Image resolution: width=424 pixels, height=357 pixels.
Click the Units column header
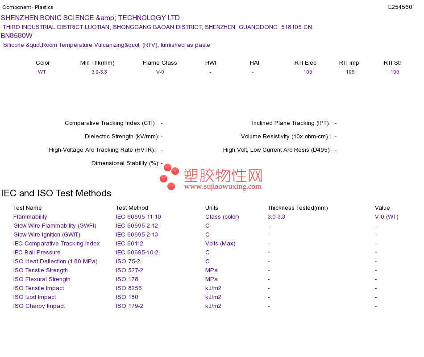(x=212, y=208)
